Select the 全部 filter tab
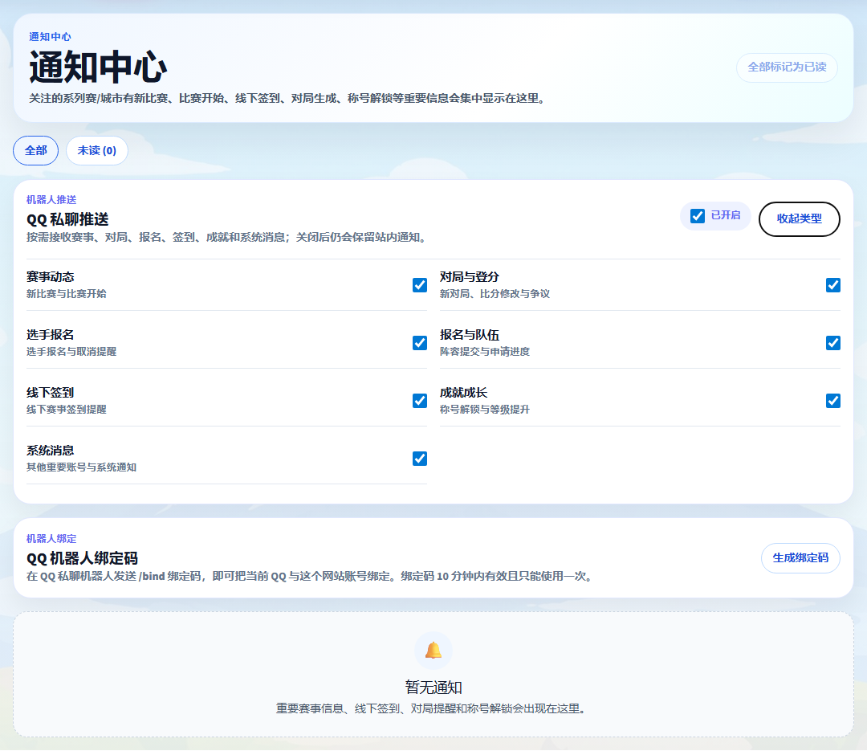 click(x=36, y=150)
